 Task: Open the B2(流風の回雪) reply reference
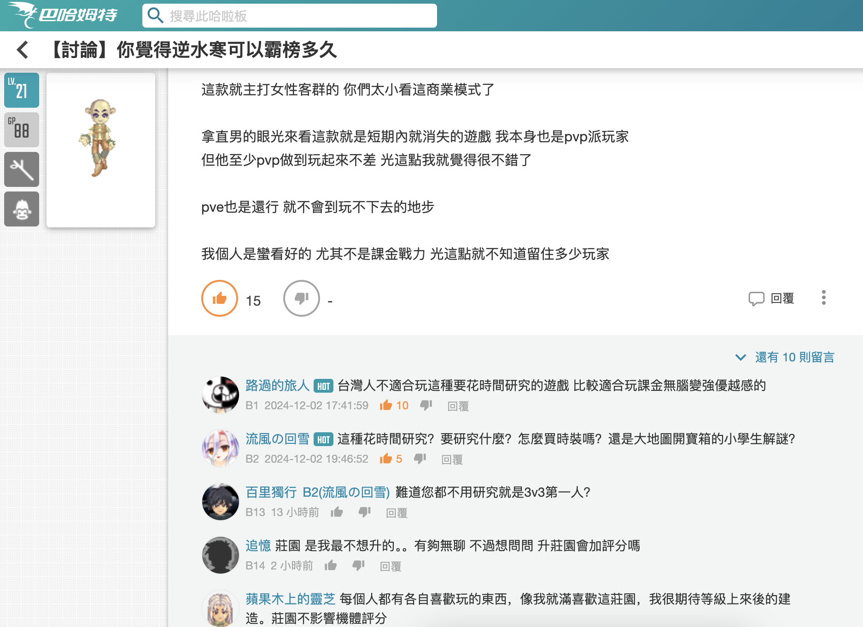(346, 492)
